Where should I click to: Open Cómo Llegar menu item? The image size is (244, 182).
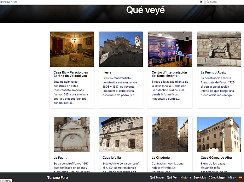(217, 177)
